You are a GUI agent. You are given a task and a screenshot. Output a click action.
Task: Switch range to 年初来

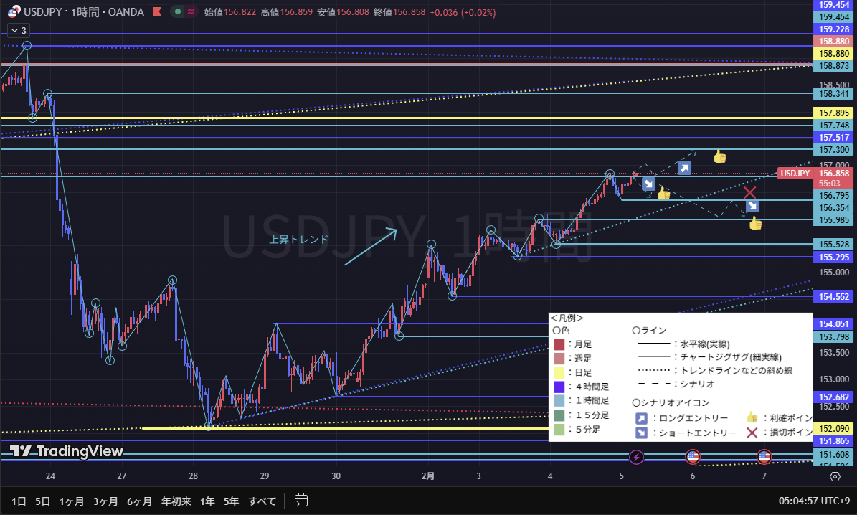pyautogui.click(x=175, y=501)
